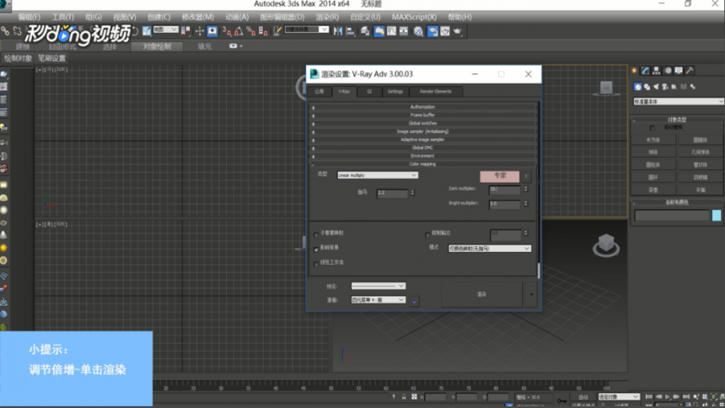Toggle the Affect background checkbox
The image size is (725, 408).
tap(316, 250)
